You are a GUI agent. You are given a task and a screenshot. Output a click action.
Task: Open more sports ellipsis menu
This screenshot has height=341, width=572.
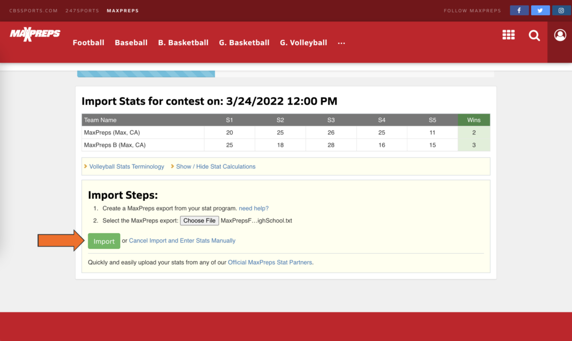click(x=341, y=42)
